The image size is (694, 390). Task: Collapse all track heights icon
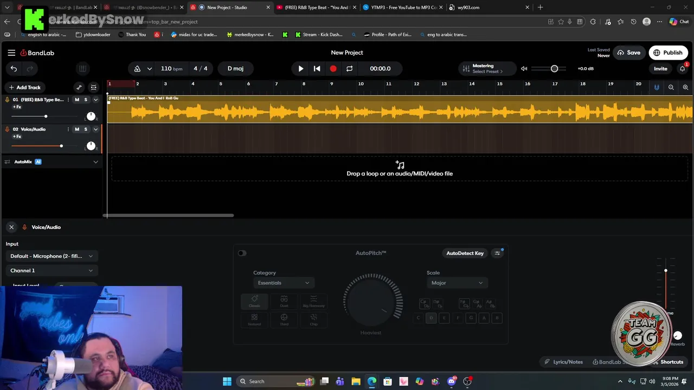point(94,87)
